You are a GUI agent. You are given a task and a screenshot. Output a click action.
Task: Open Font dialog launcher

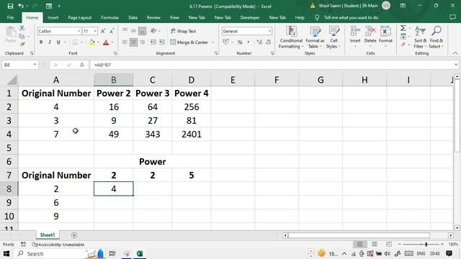(115, 53)
